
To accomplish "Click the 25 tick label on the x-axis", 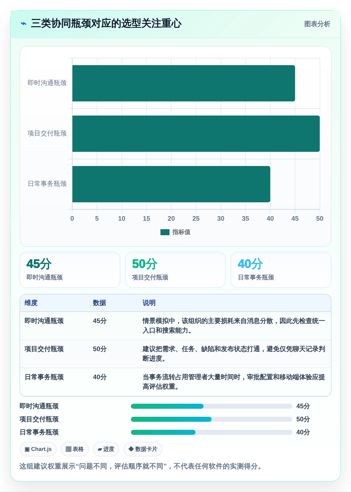I will [x=196, y=219].
